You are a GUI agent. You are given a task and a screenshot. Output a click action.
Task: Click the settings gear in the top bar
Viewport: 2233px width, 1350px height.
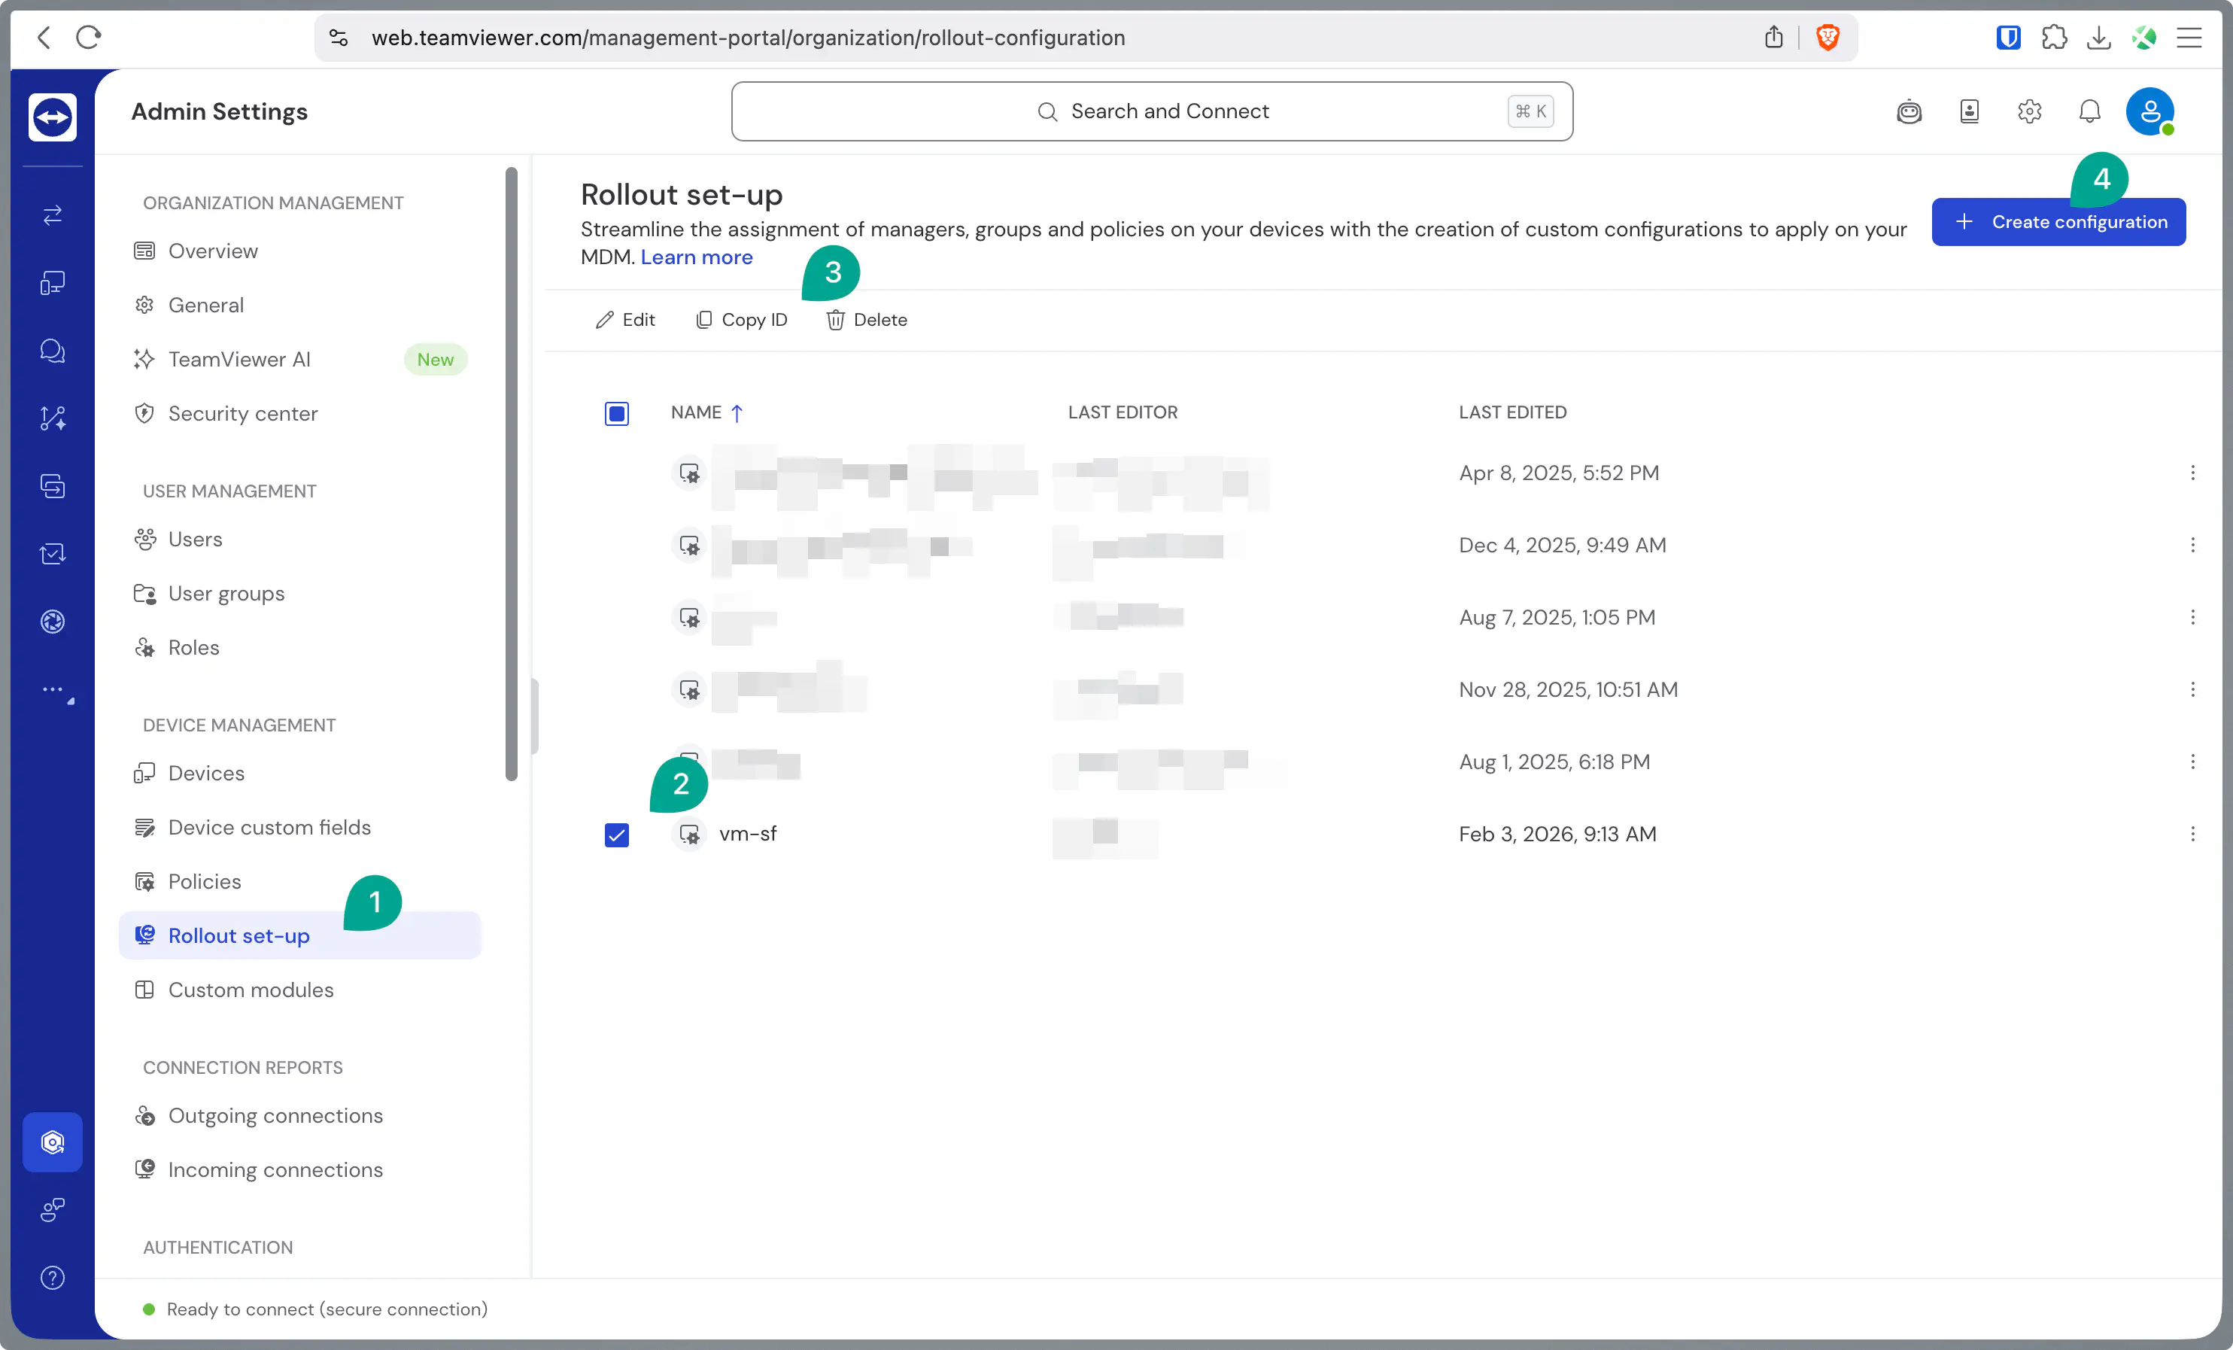(x=2029, y=111)
